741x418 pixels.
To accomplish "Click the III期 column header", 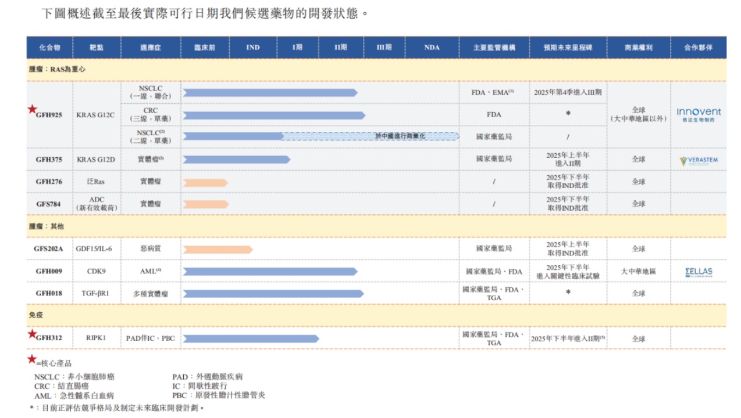I will tap(384, 48).
